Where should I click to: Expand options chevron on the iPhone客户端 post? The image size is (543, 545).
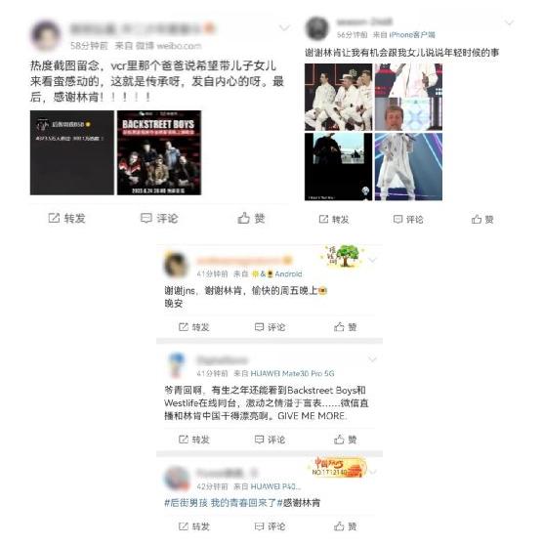(x=509, y=22)
